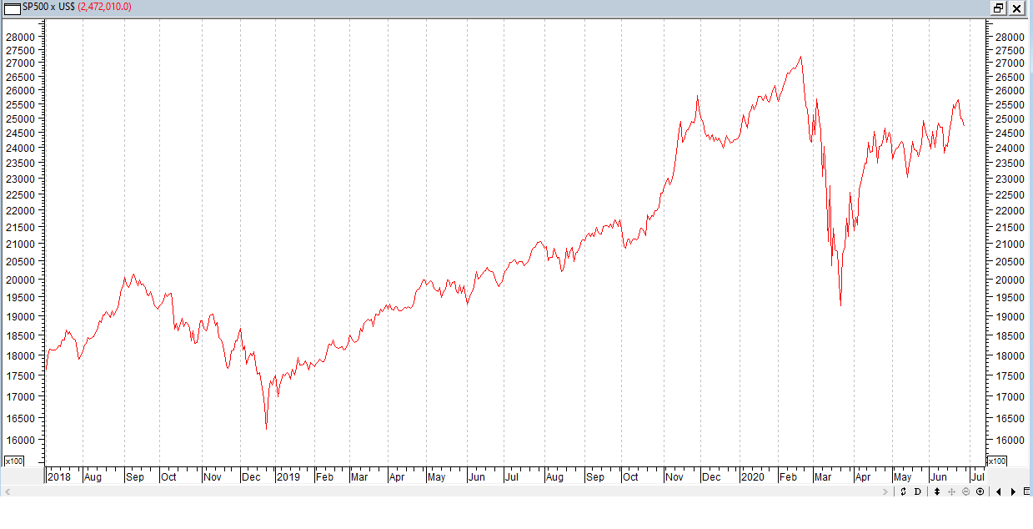This screenshot has width=1033, height=529.
Task: Click 28000 on the right price axis
Action: 1008,37
